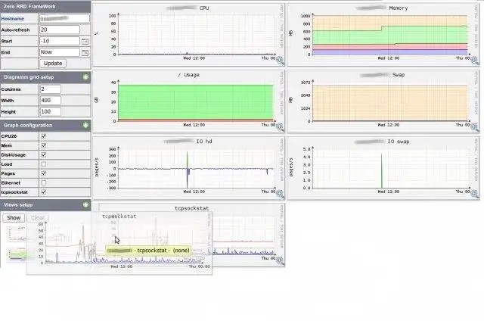The height and width of the screenshot is (321, 484).
Task: Click the zoom magnifier on Memory graph
Action: click(474, 61)
